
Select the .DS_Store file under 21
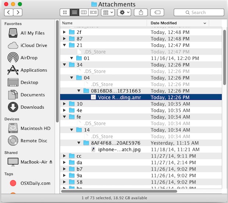141,52
